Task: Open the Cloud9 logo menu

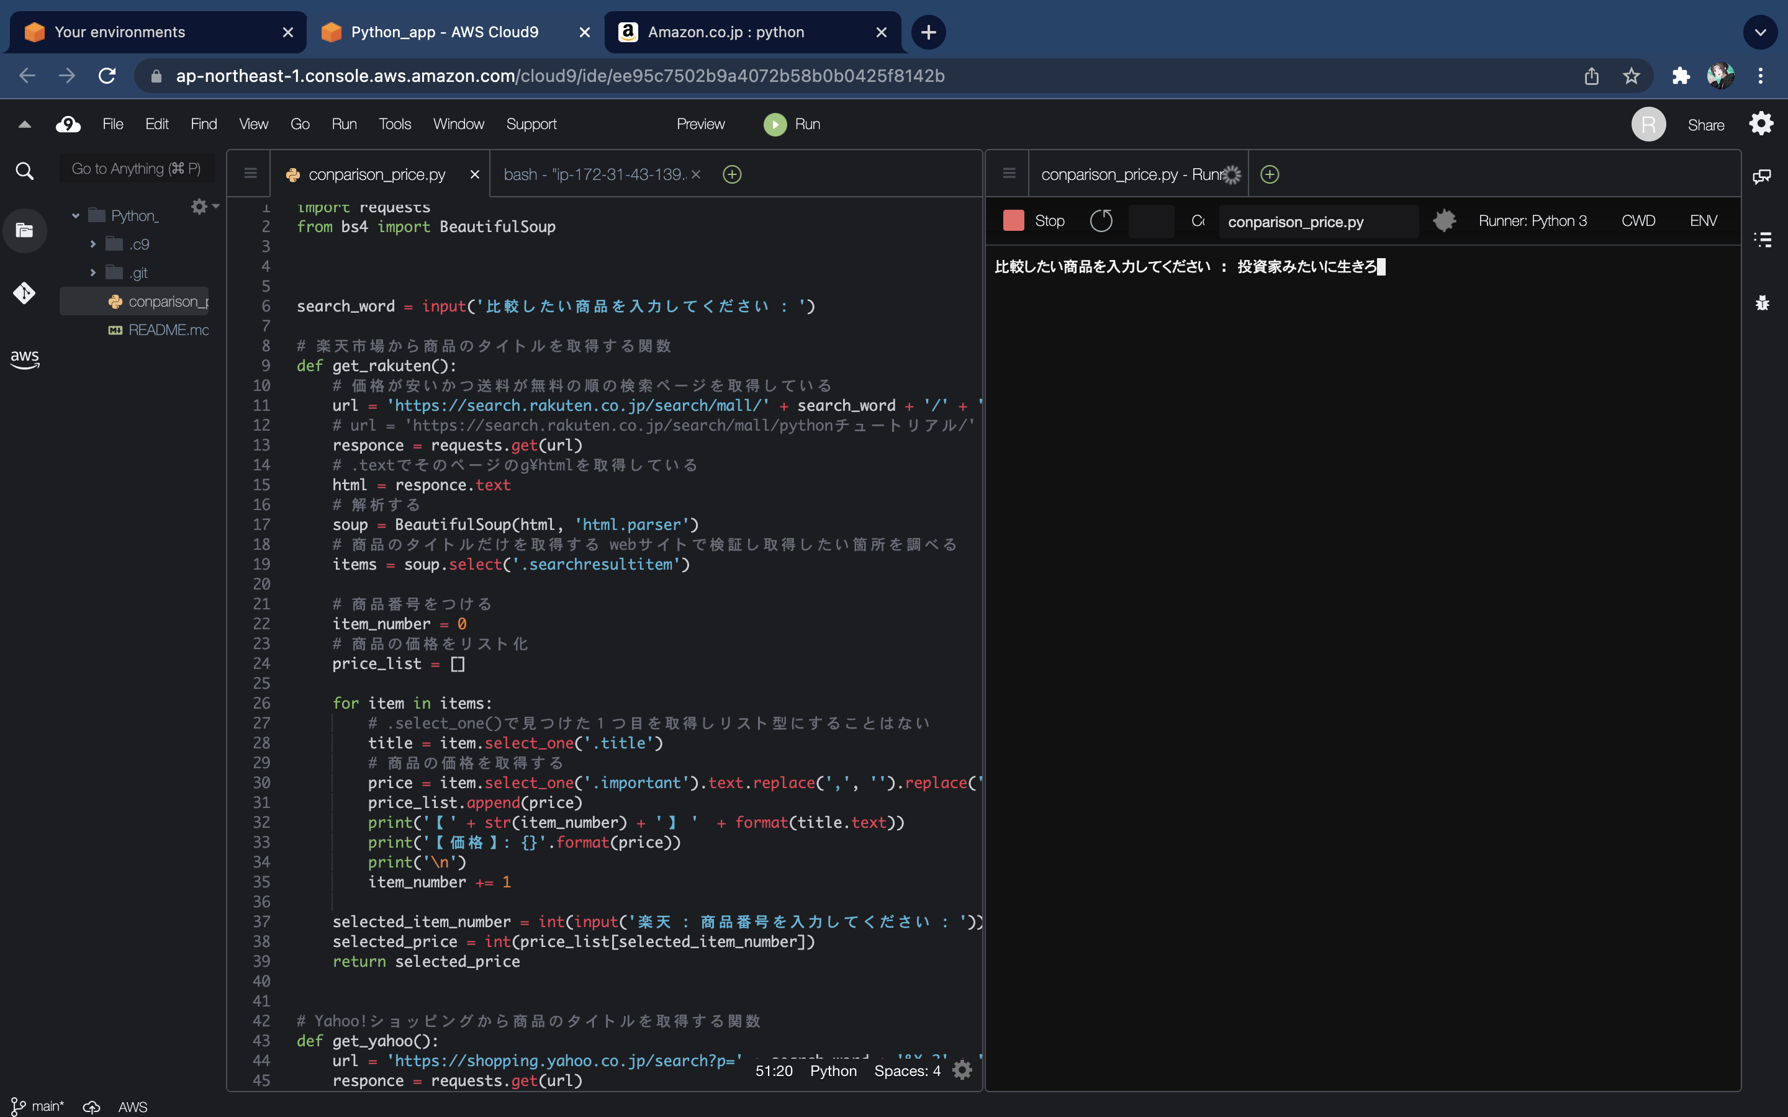Action: coord(67,124)
